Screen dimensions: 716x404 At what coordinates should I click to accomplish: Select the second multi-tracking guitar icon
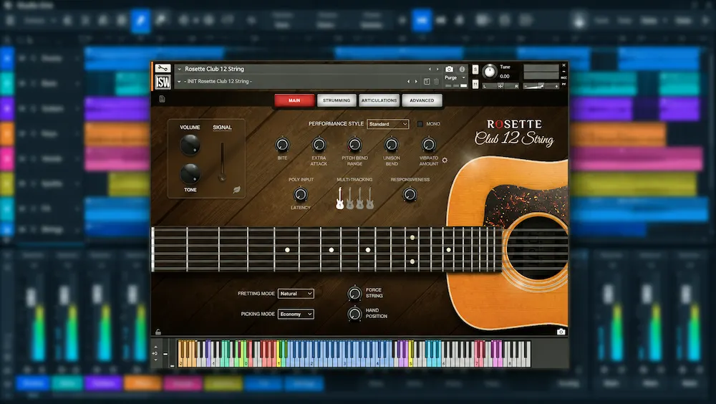(350, 198)
